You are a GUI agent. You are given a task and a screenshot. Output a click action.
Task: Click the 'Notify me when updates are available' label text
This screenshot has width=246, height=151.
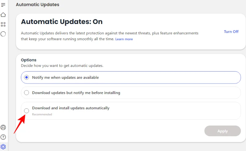(x=65, y=78)
